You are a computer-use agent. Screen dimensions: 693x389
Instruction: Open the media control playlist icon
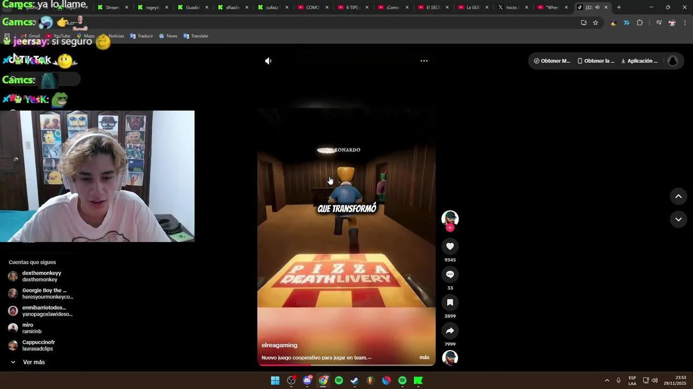(x=659, y=23)
